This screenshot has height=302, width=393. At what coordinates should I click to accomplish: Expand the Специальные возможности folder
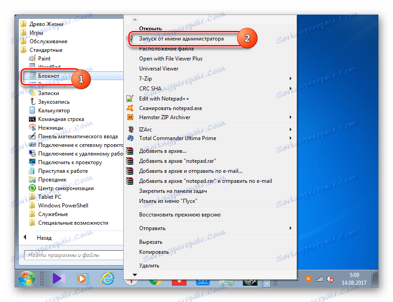point(68,223)
